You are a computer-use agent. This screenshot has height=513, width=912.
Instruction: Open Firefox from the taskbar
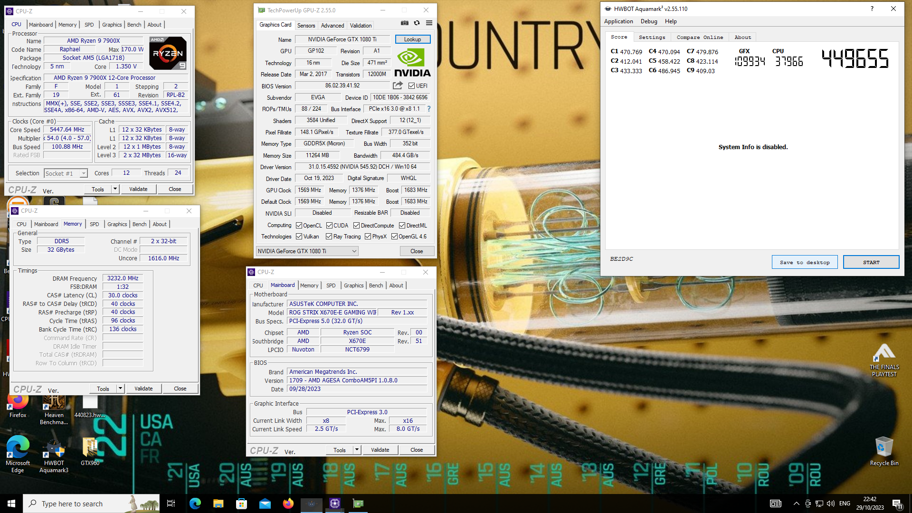coord(288,503)
